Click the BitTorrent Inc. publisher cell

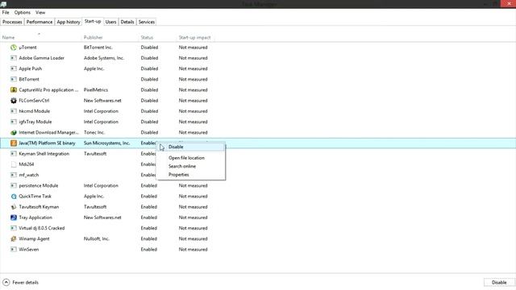[98, 48]
